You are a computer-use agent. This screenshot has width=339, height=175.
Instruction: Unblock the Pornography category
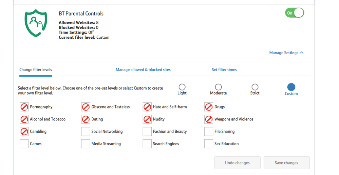pos(24,107)
